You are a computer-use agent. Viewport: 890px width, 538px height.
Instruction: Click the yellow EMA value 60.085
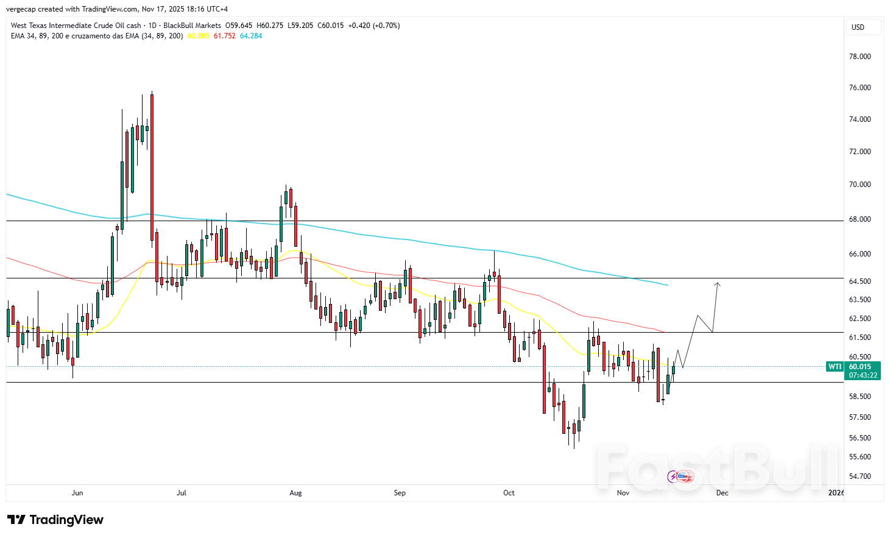coord(198,36)
